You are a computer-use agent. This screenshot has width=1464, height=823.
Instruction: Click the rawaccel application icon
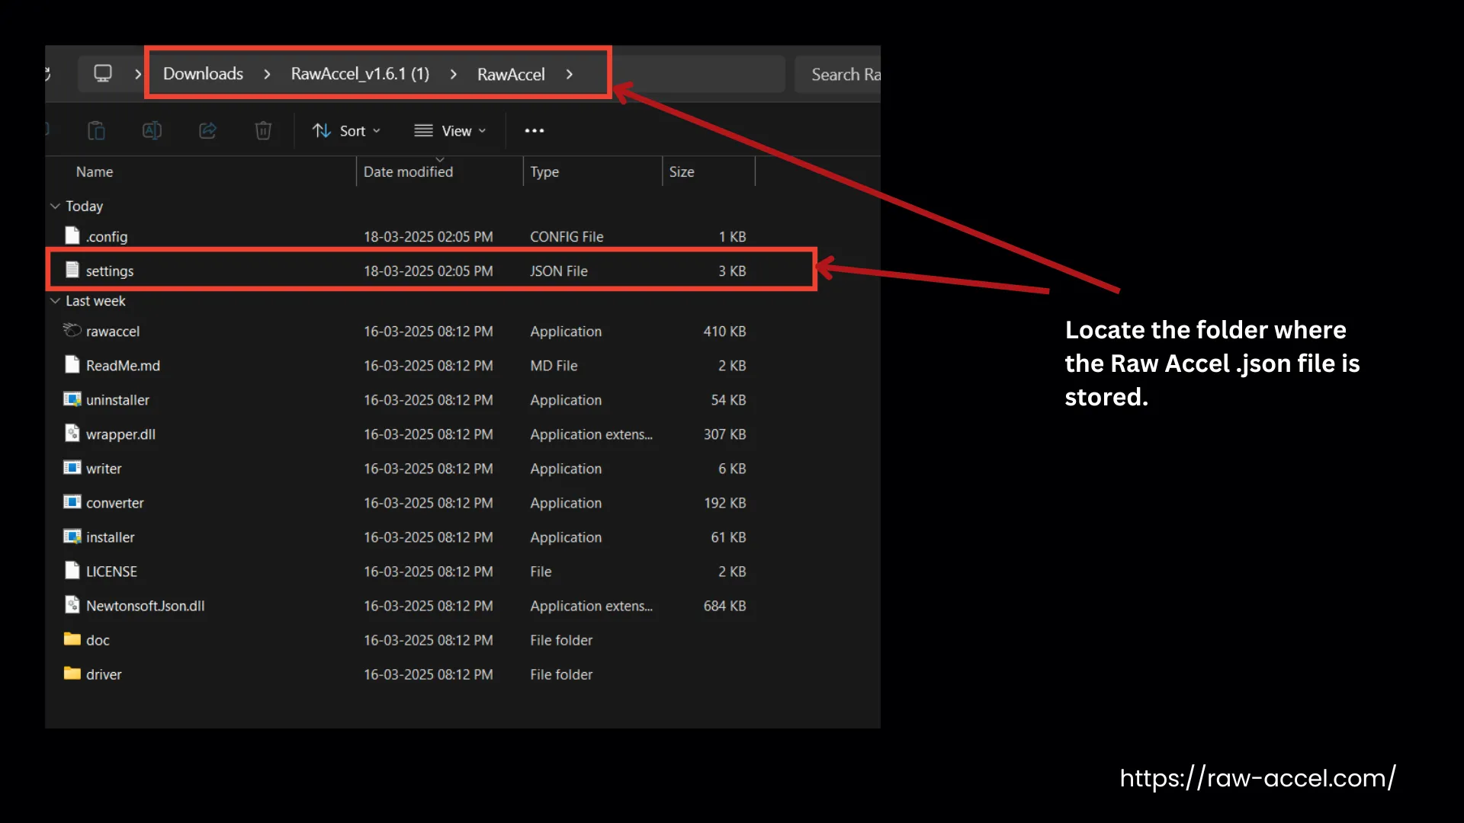(x=72, y=330)
